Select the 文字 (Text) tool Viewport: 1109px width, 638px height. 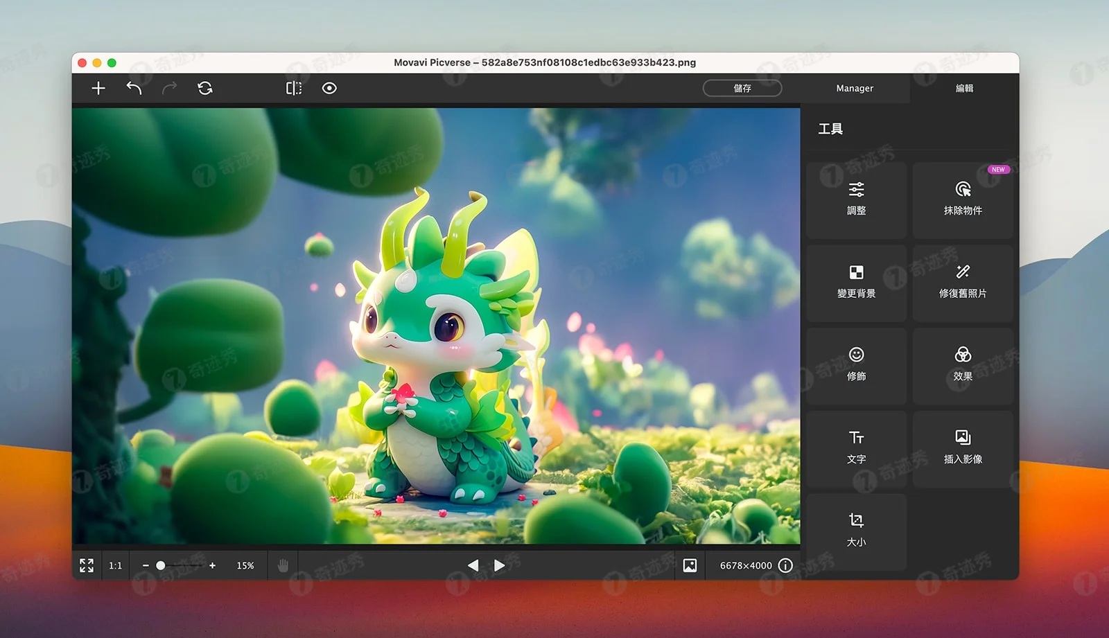pos(857,448)
